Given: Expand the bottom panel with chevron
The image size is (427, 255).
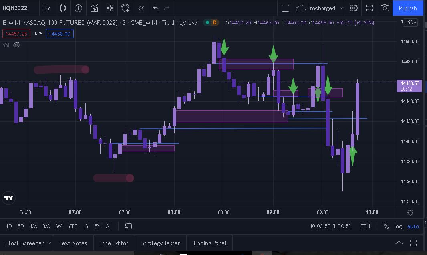Looking at the screenshot, I should [x=399, y=243].
